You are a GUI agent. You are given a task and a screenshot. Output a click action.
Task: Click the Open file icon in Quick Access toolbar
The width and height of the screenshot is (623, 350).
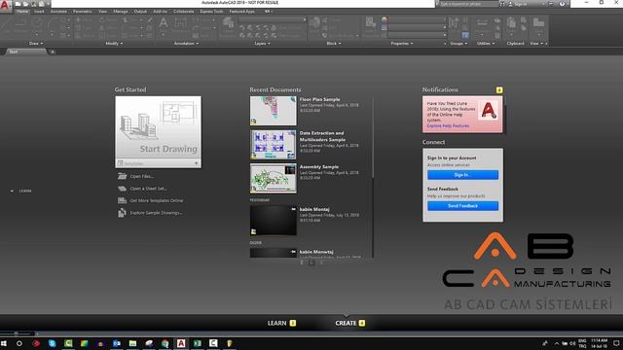coord(26,4)
